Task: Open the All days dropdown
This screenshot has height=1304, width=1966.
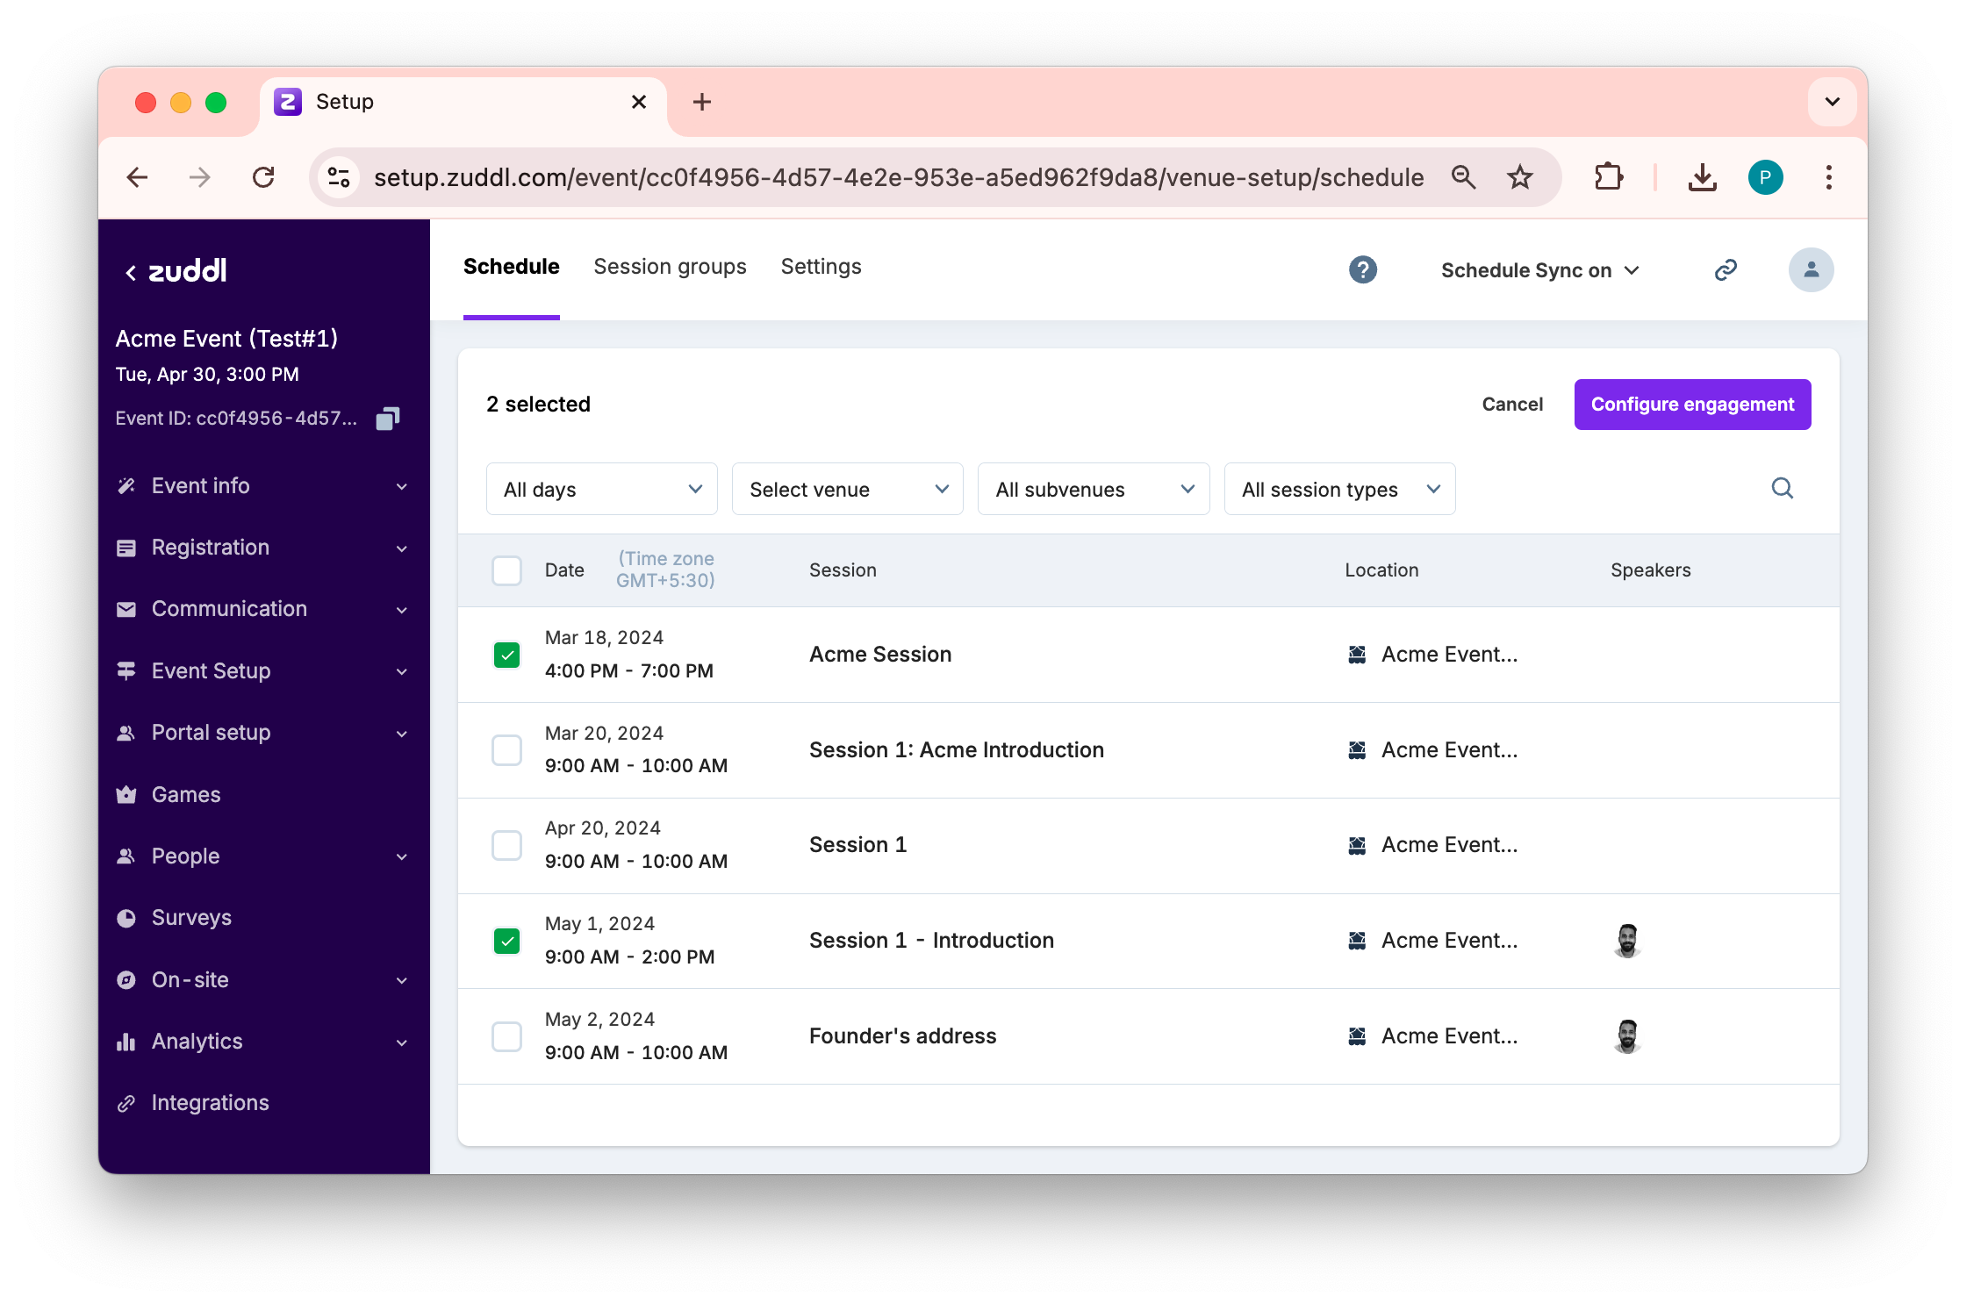Action: click(602, 489)
